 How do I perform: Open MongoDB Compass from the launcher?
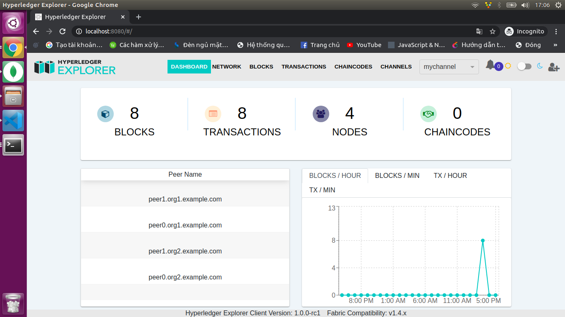click(13, 72)
